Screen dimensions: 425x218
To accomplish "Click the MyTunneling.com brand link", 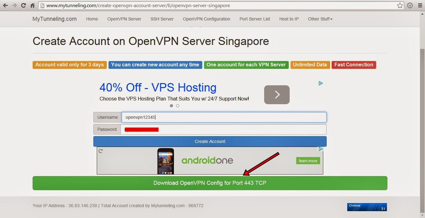I will [x=54, y=19].
